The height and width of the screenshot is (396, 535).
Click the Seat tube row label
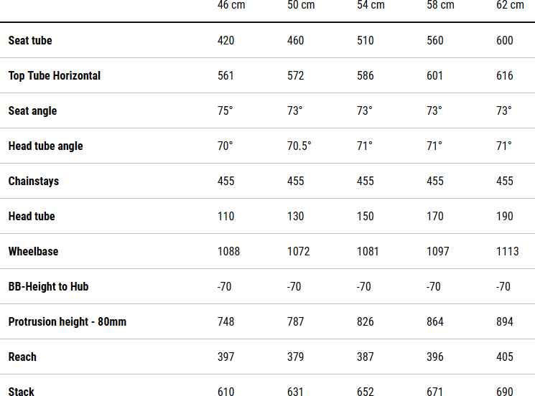(30, 40)
